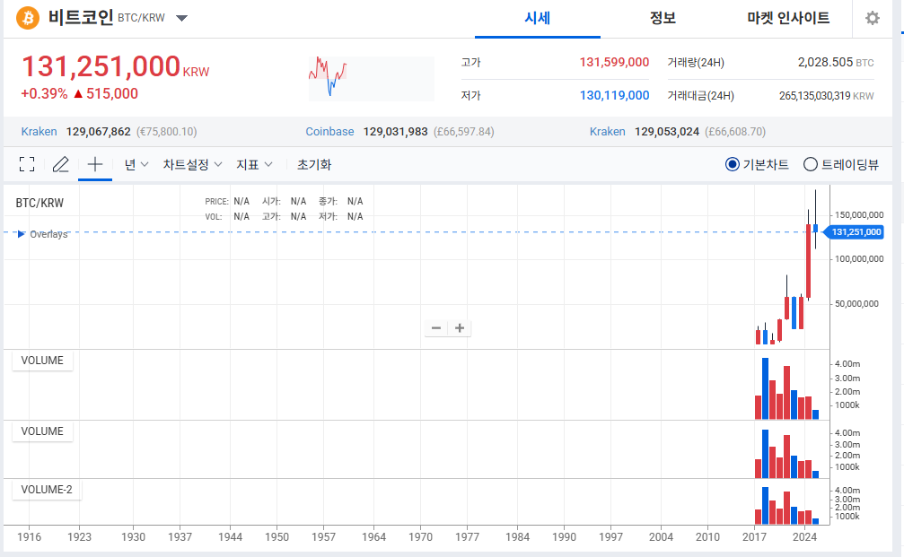The width and height of the screenshot is (904, 557).
Task: Click the 131,251,000 price marker on axis
Action: click(857, 232)
